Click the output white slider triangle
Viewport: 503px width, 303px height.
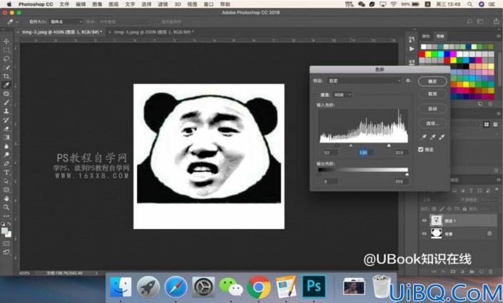pyautogui.click(x=407, y=175)
